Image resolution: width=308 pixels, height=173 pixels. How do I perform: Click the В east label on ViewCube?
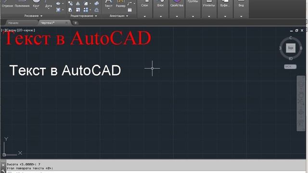[301, 48]
